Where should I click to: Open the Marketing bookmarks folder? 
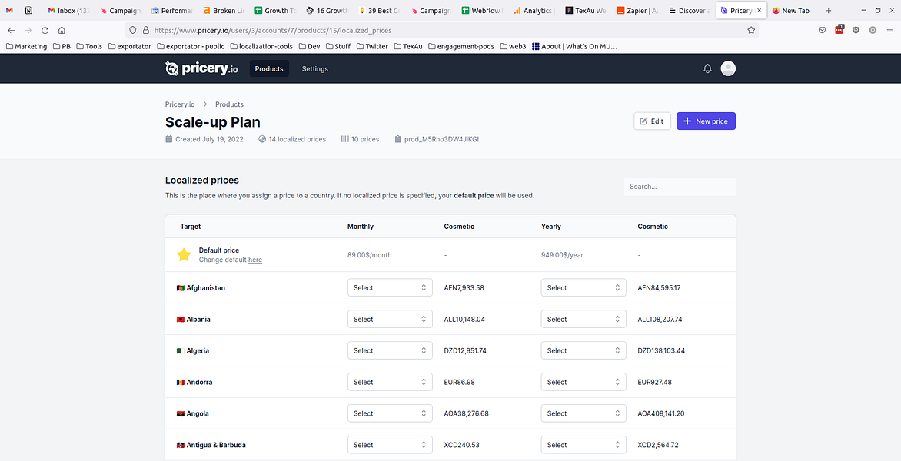26,46
